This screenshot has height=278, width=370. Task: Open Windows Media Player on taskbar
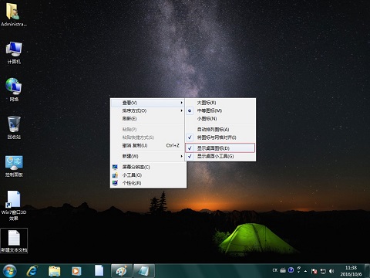76,271
